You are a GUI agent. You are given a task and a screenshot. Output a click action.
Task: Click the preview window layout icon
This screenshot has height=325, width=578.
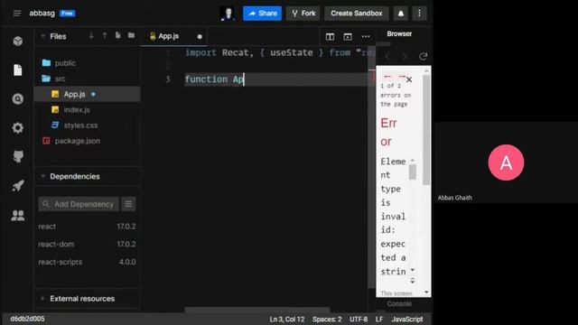point(348,36)
